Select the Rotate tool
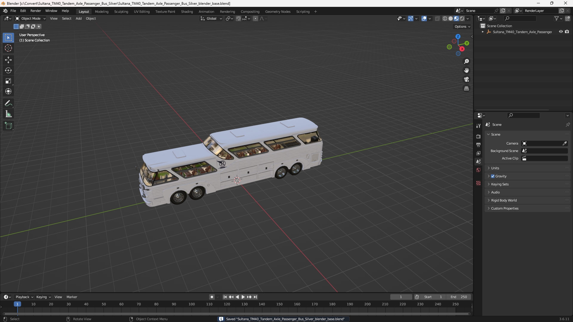This screenshot has width=573, height=322. click(x=8, y=70)
